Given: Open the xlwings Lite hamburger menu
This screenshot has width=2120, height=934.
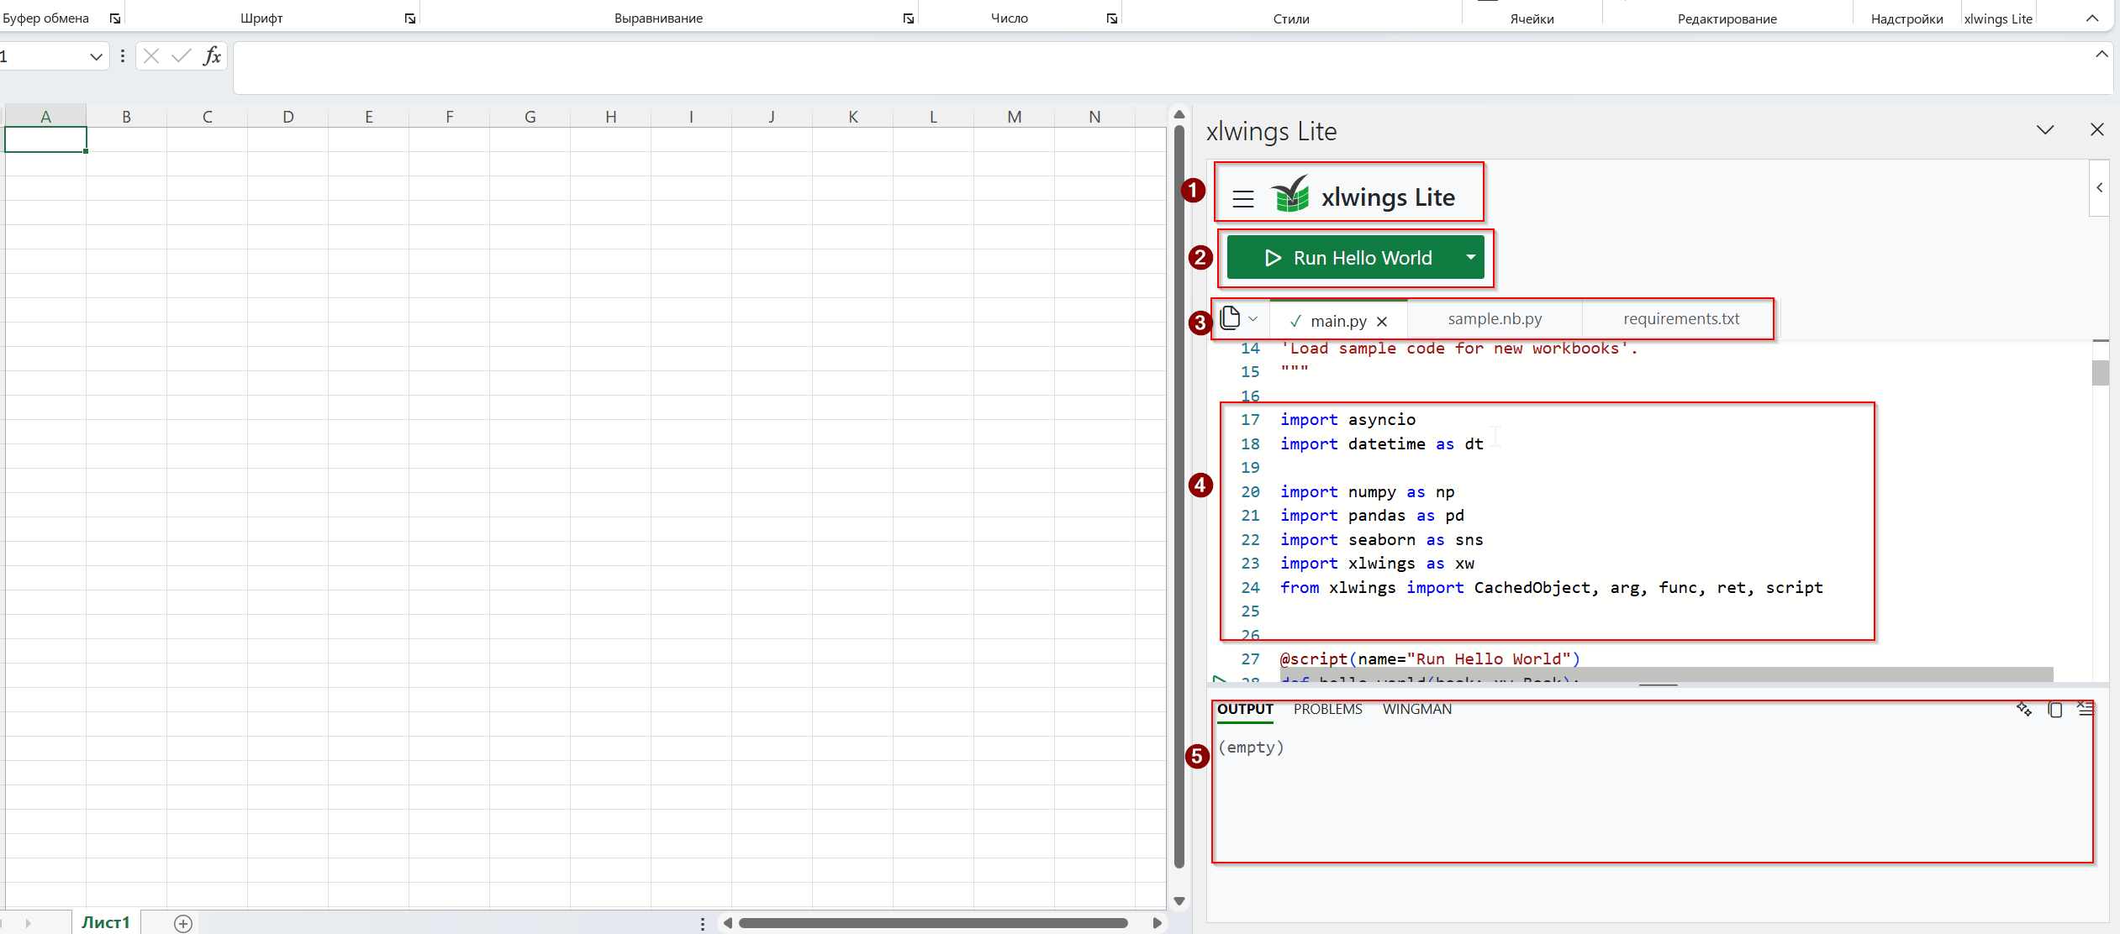Looking at the screenshot, I should [1243, 199].
